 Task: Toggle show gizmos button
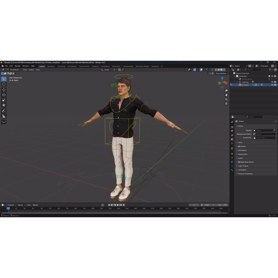point(195,70)
